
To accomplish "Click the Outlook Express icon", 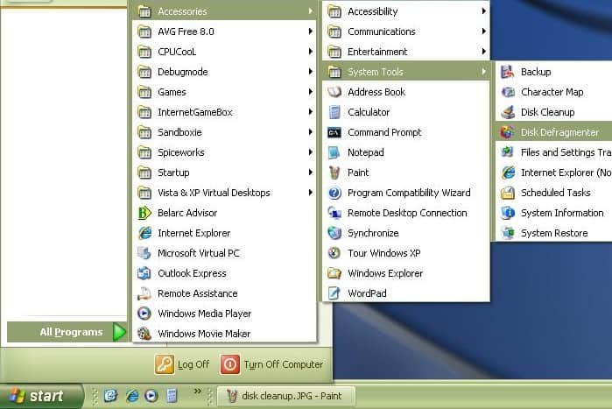I will [144, 273].
